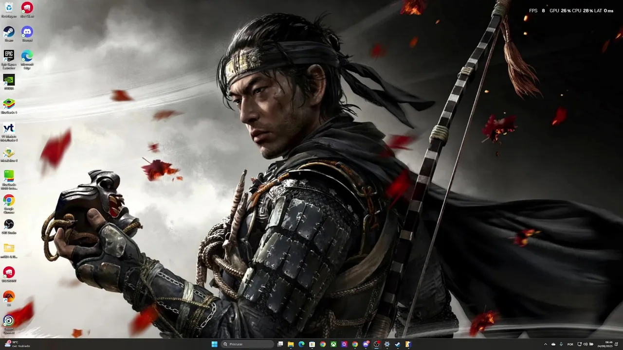Select the MetaEditor 4 desktop icon
The width and height of the screenshot is (623, 350).
[9, 155]
